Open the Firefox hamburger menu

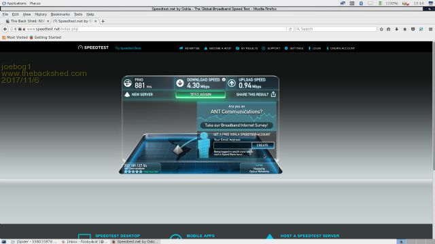[x=430, y=29]
